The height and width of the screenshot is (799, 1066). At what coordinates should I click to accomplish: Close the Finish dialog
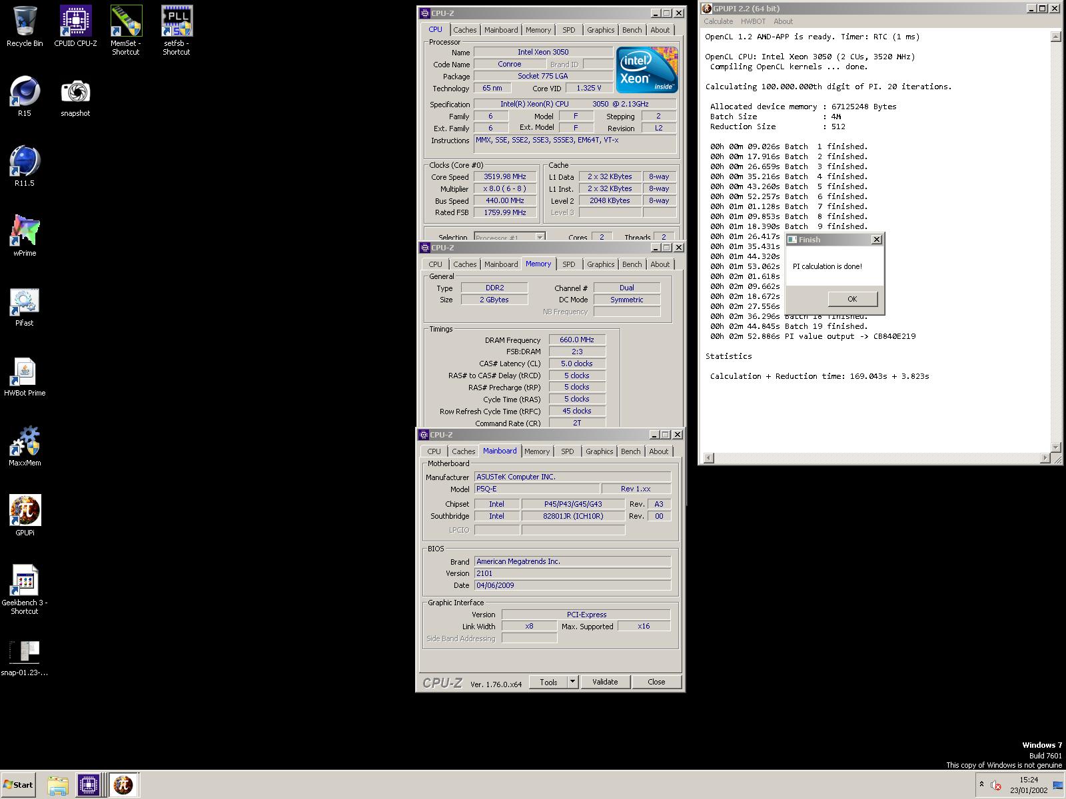pos(877,240)
